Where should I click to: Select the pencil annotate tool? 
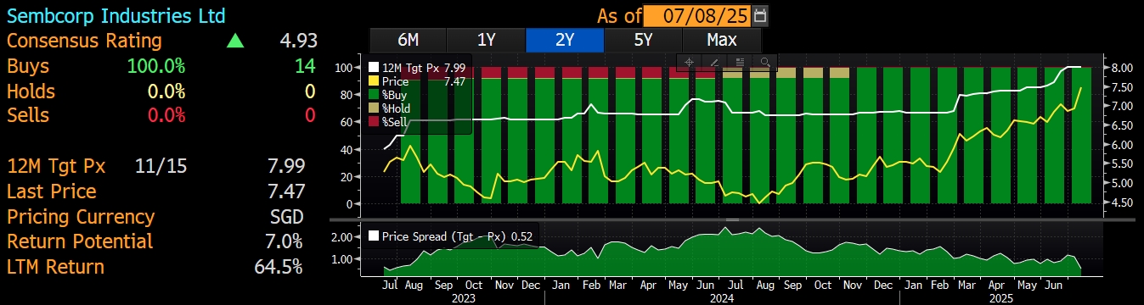(x=714, y=62)
